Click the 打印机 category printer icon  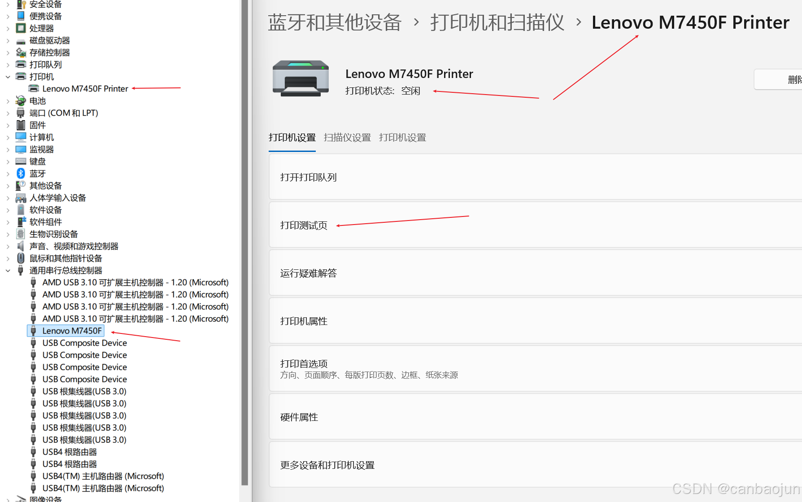click(21, 77)
